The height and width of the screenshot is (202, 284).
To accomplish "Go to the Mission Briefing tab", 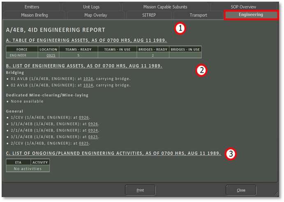I will point(34,15).
